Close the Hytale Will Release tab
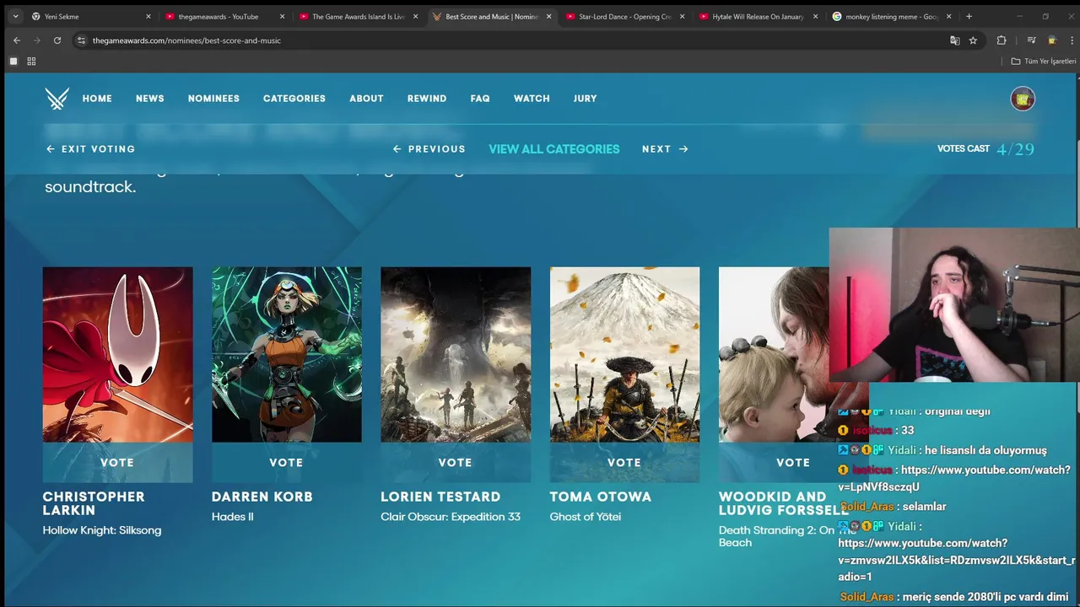Screen dimensions: 1080x607 click(x=816, y=16)
